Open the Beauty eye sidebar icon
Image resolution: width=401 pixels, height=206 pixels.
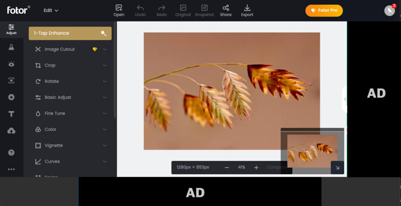[11, 64]
